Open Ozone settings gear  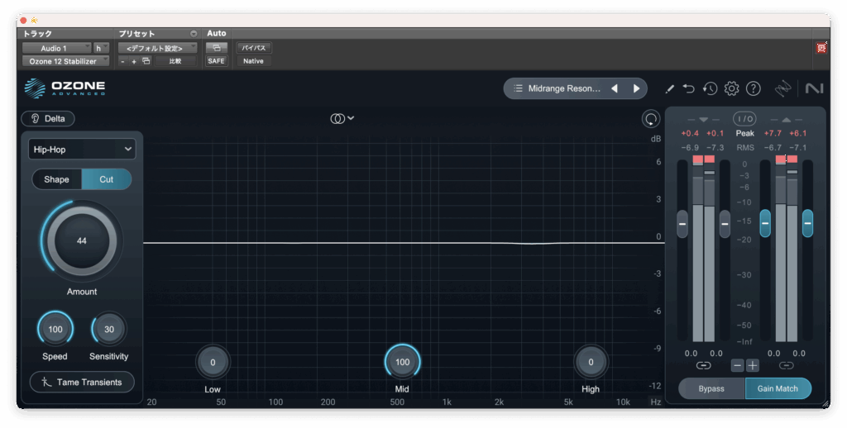(x=731, y=88)
